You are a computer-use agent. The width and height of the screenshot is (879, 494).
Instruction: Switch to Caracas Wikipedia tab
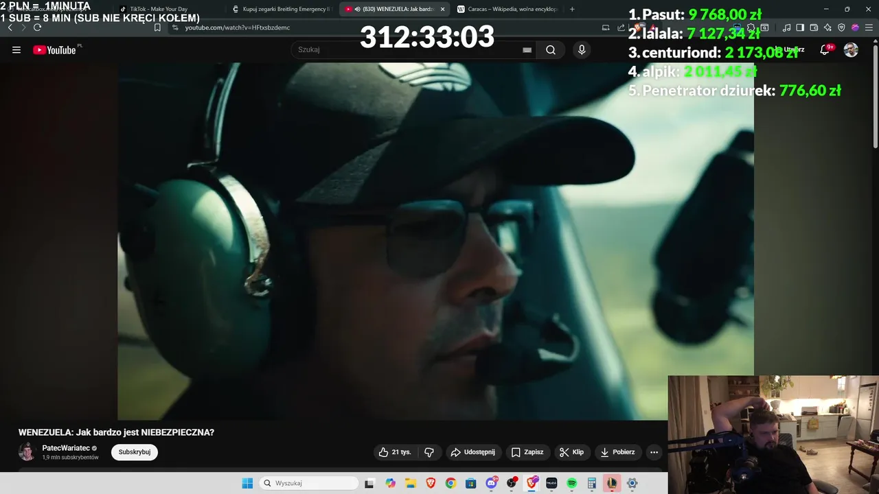point(507,9)
